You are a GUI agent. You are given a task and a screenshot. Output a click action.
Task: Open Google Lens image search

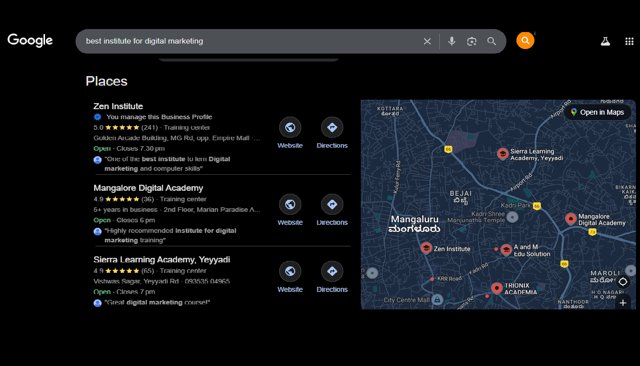[471, 42]
